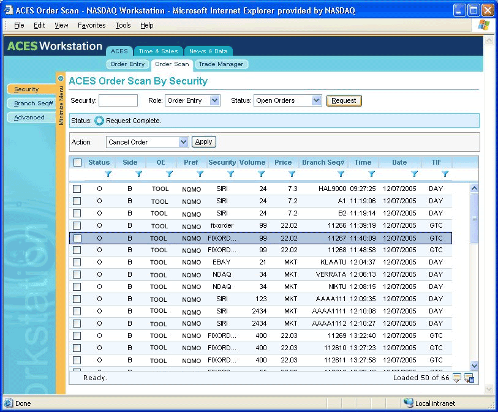Click the Side column filter funnel icon

tap(139, 174)
